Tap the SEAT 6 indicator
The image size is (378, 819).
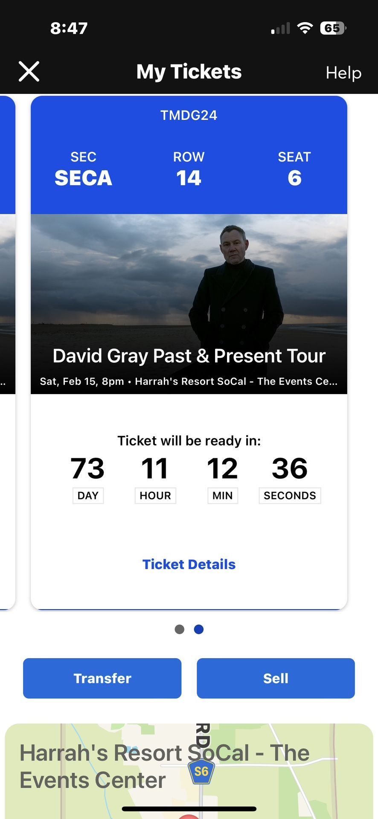(295, 168)
